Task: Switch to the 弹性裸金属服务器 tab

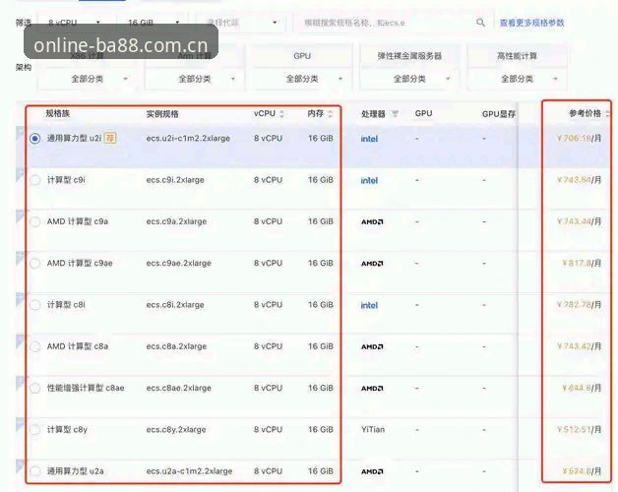Action: coord(409,56)
